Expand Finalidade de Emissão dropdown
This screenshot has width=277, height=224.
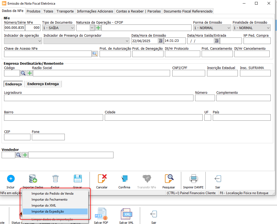click(268, 28)
